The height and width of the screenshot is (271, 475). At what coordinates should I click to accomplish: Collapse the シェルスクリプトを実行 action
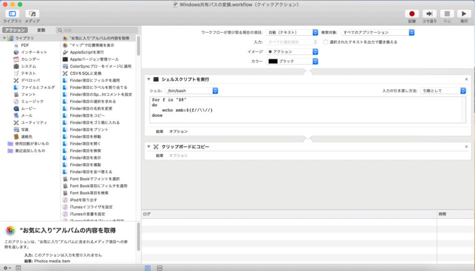click(149, 79)
